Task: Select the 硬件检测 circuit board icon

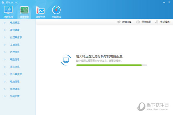Action: 24,10
